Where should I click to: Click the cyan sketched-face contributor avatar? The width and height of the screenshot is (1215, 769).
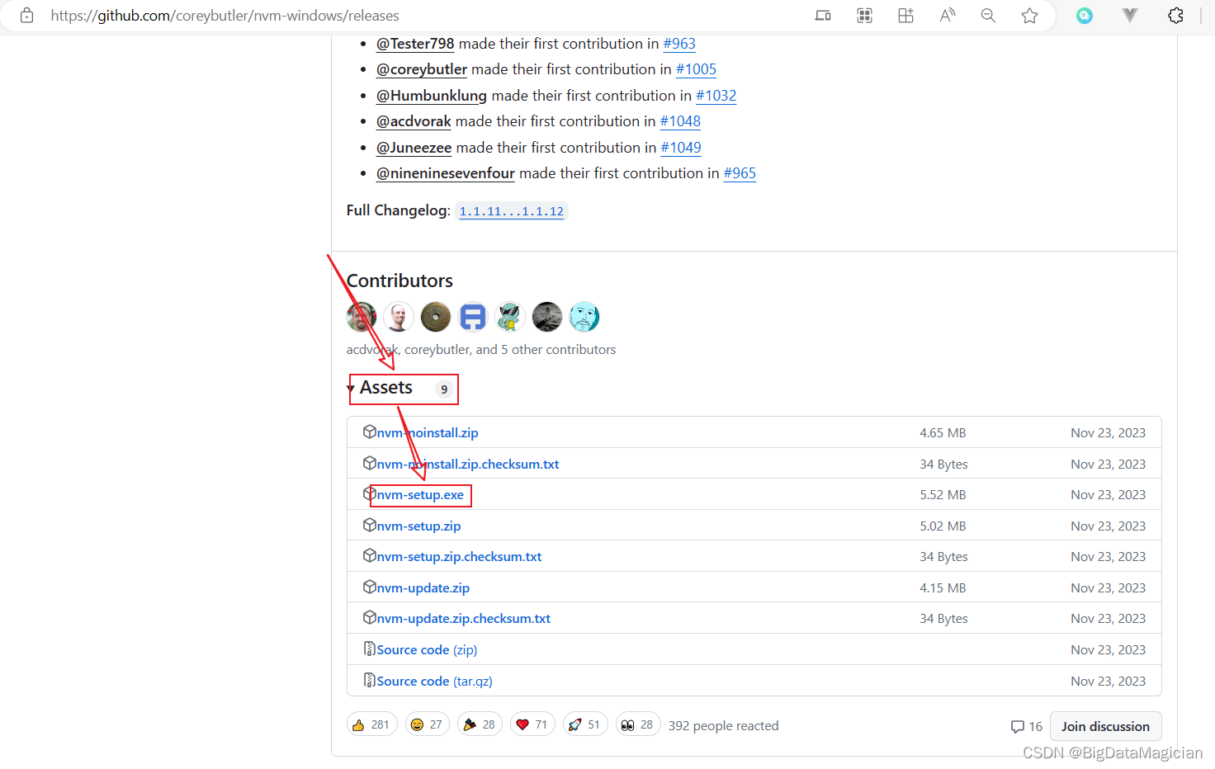pyautogui.click(x=584, y=317)
